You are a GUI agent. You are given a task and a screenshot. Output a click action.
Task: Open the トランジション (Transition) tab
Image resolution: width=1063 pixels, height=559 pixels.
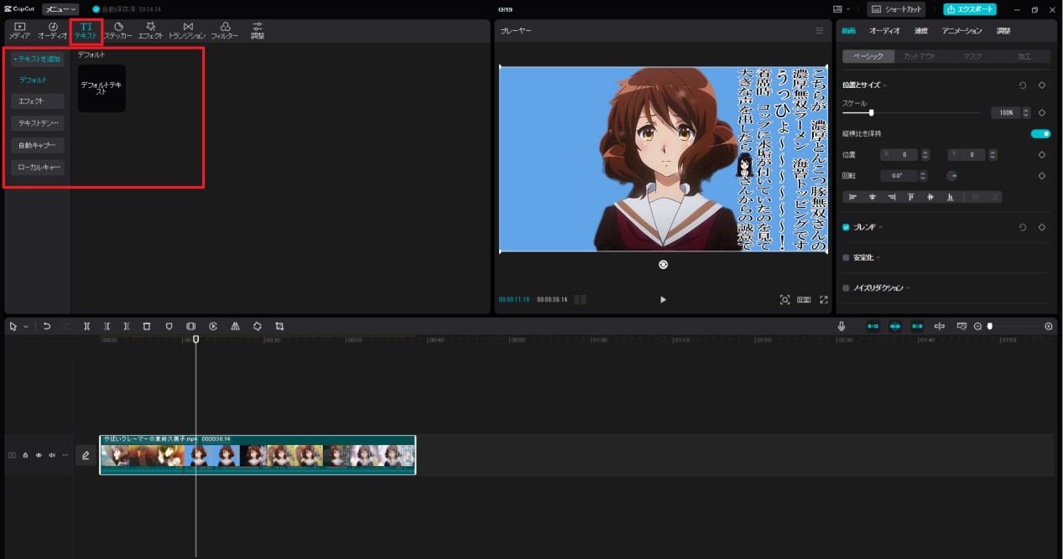pos(187,32)
